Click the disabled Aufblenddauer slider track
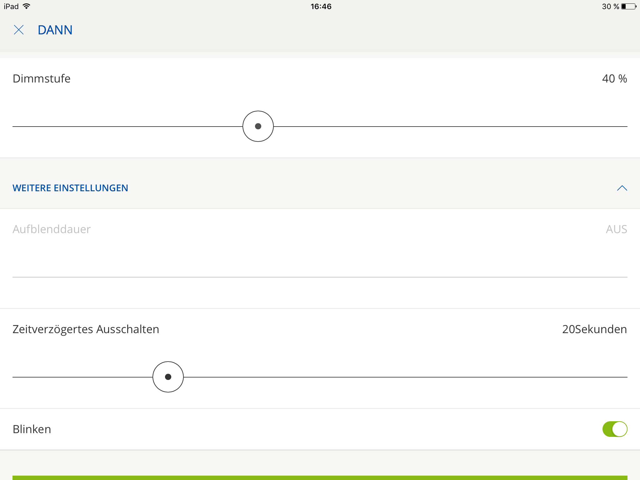Viewport: 640px width, 480px height. click(x=320, y=277)
